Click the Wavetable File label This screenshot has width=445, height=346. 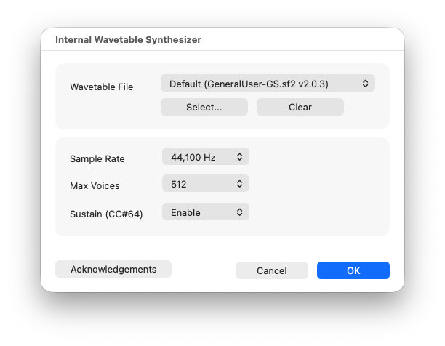click(x=101, y=86)
